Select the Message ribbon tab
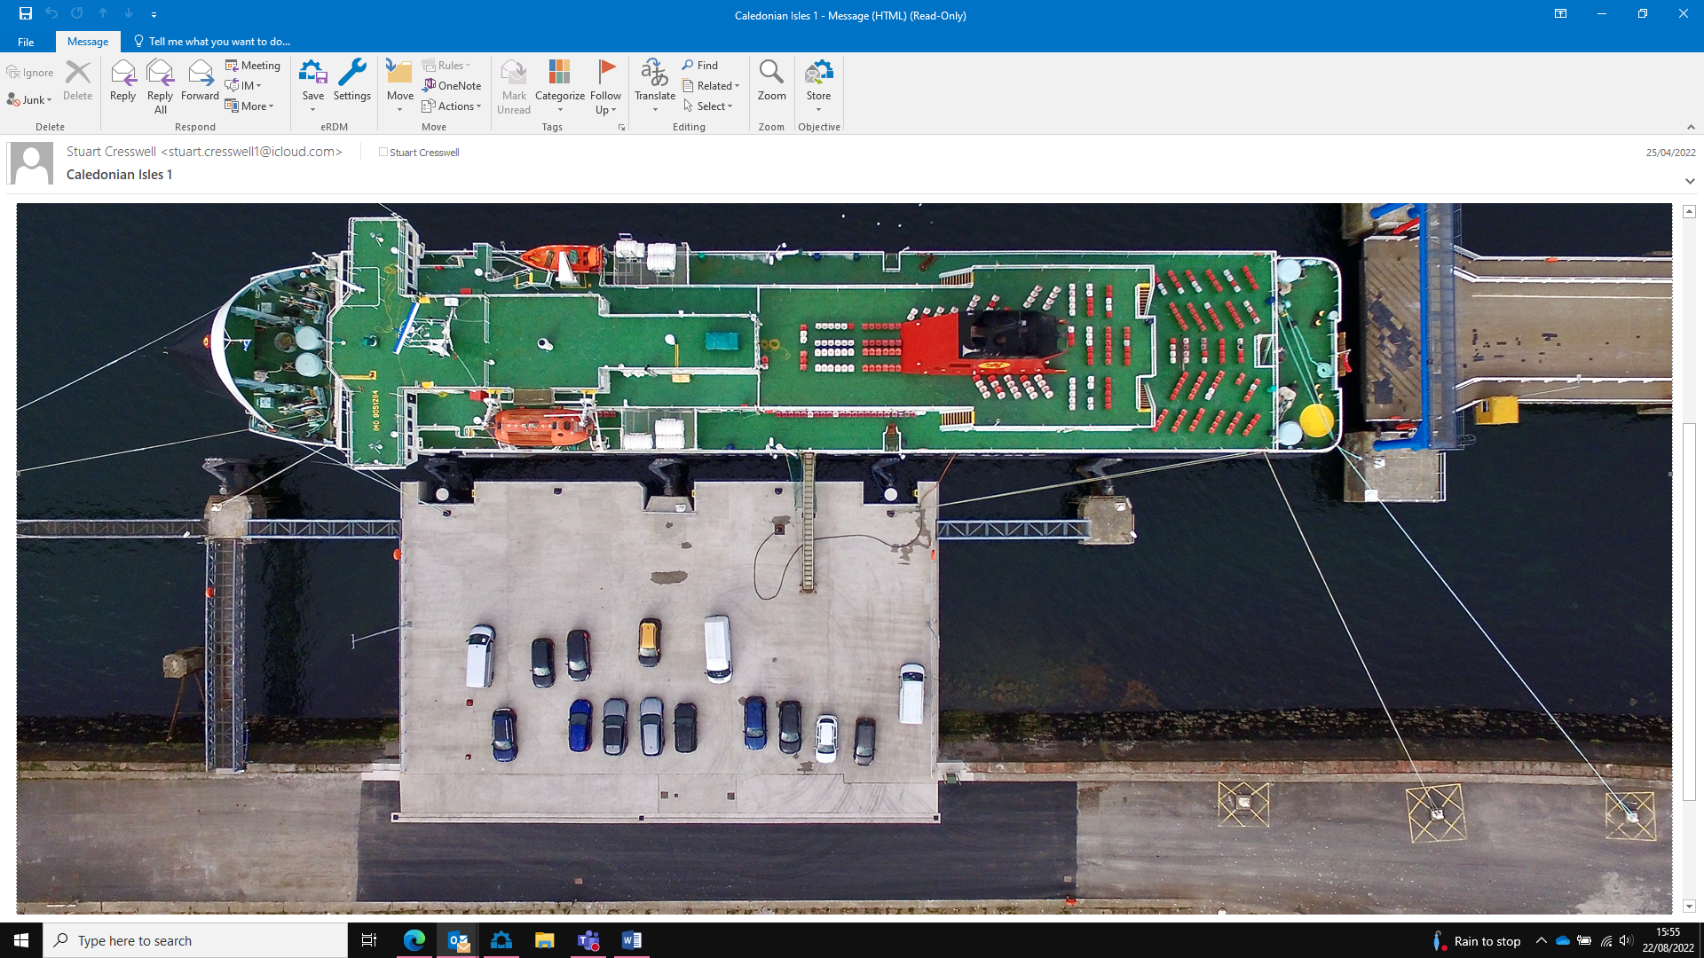Image resolution: width=1704 pixels, height=958 pixels. point(88,42)
